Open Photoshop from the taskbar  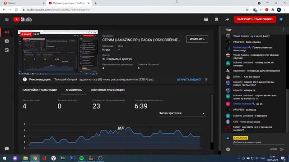point(72,158)
